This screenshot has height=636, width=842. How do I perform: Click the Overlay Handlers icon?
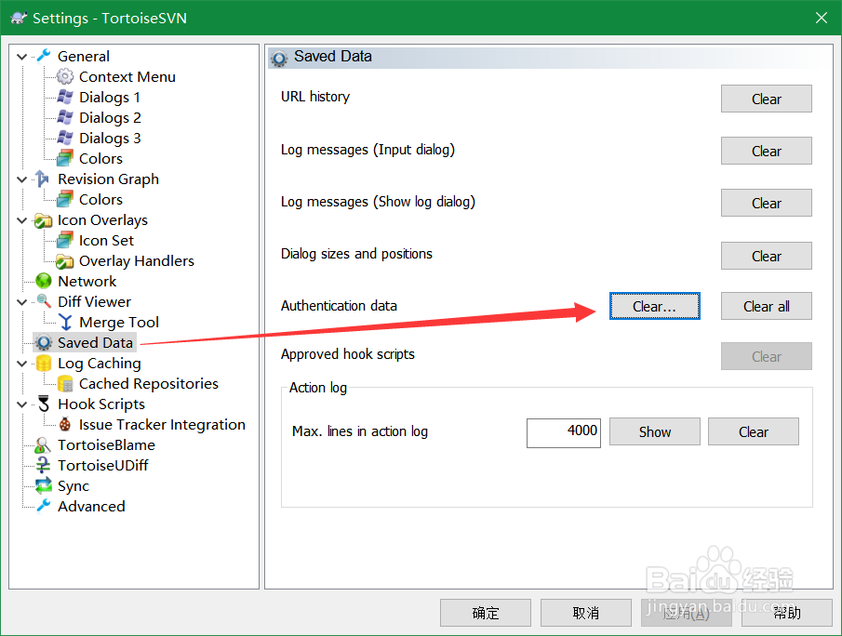pos(65,261)
